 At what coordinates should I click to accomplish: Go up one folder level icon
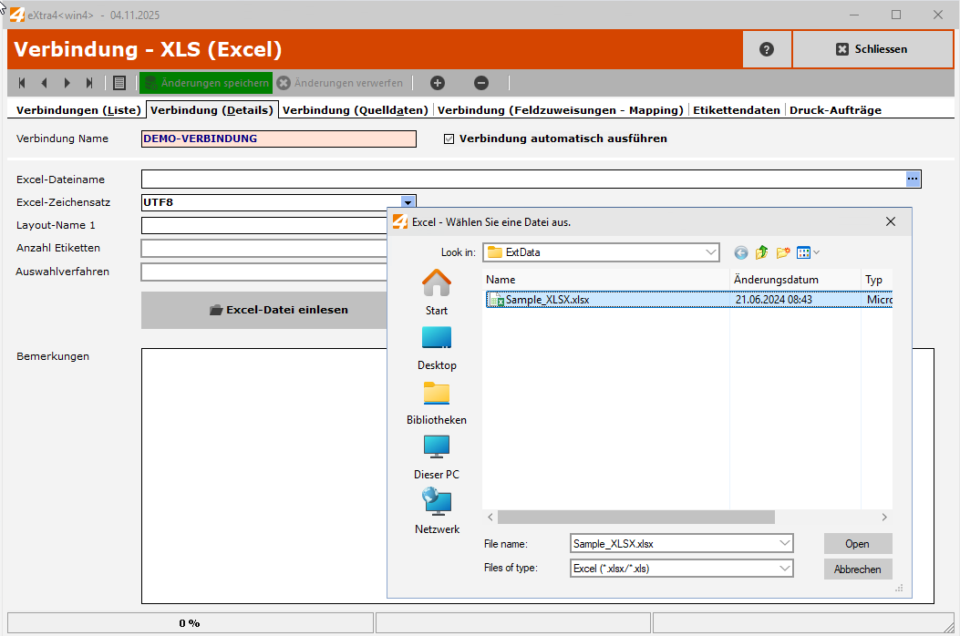pos(762,252)
